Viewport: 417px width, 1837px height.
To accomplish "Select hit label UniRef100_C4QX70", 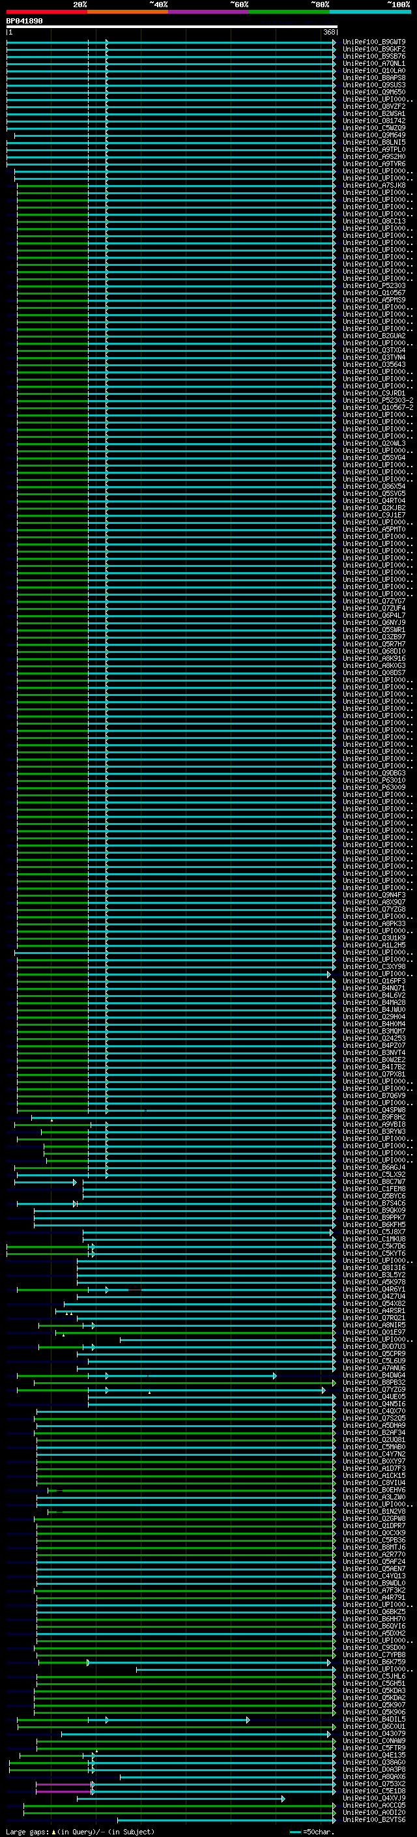I will point(374,1411).
